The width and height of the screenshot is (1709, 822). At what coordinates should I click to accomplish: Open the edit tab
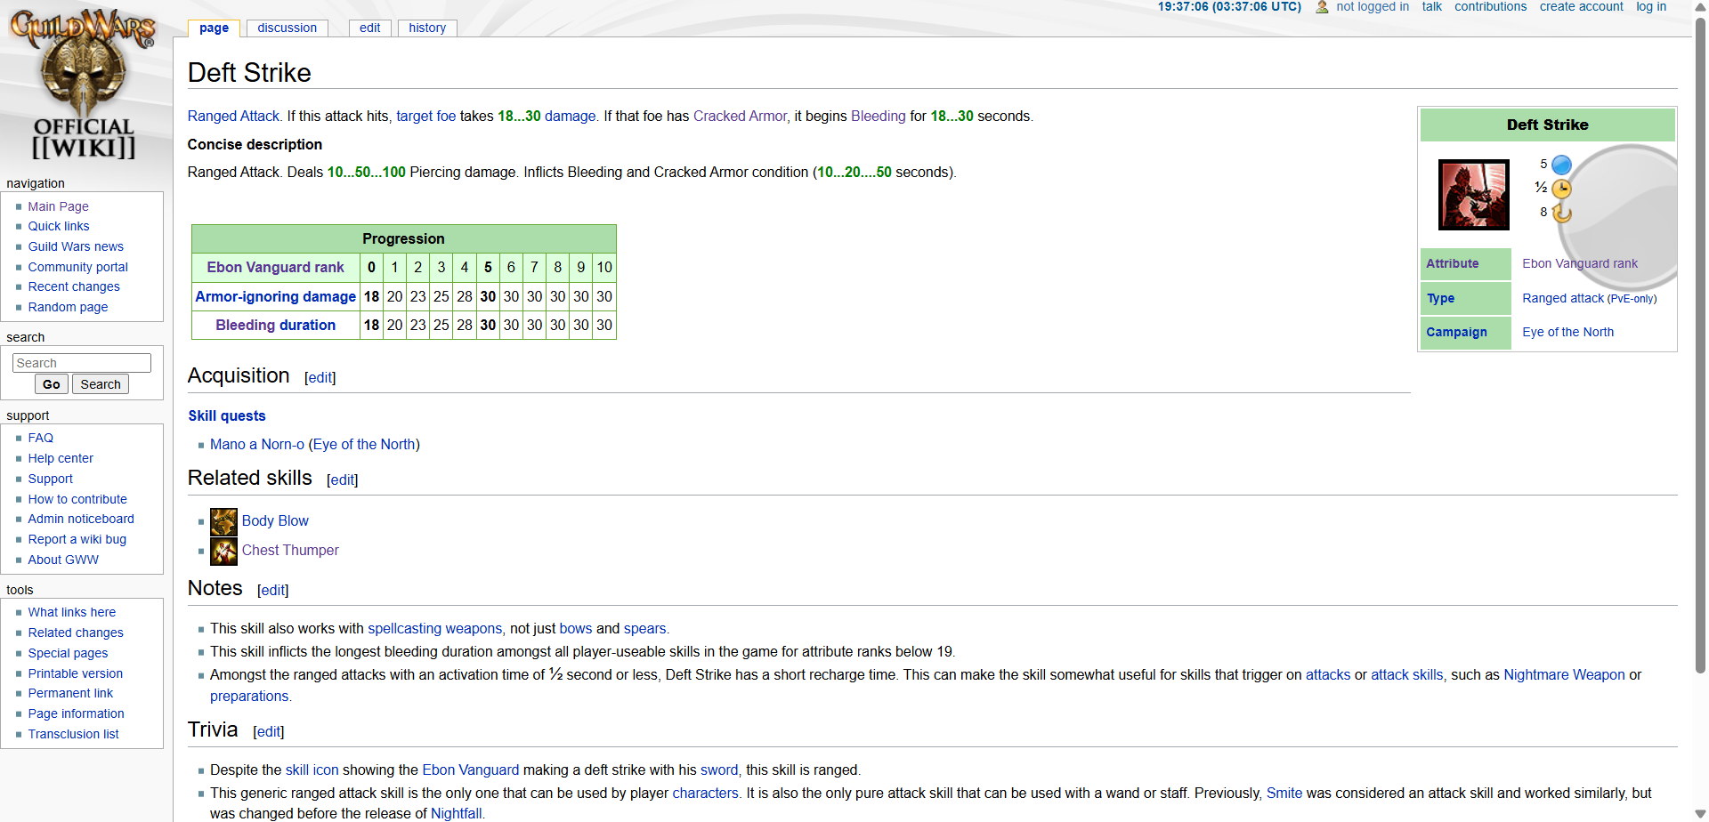tap(369, 28)
